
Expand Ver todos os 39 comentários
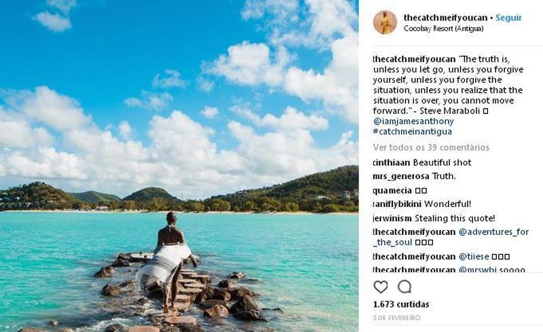(431, 147)
